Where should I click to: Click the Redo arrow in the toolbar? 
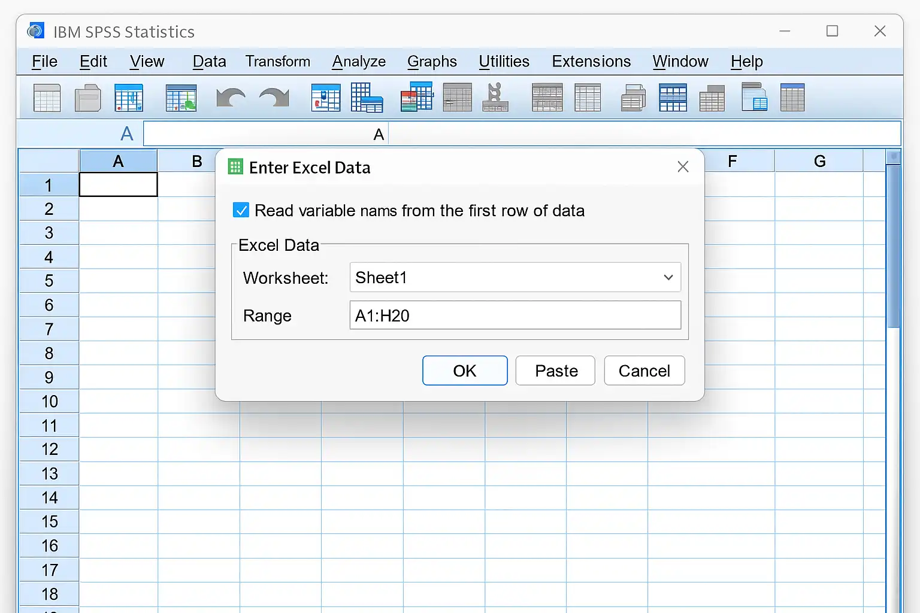(x=274, y=98)
